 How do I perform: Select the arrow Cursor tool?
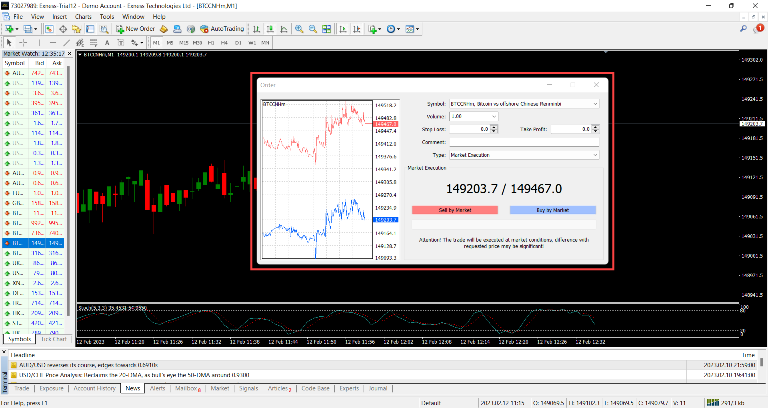click(x=9, y=42)
